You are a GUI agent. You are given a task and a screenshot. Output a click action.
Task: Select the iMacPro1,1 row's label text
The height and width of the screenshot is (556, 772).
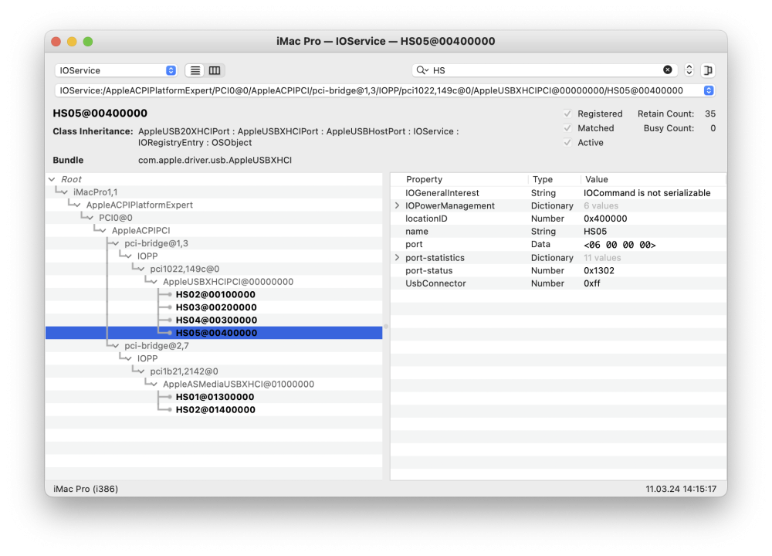click(x=96, y=192)
